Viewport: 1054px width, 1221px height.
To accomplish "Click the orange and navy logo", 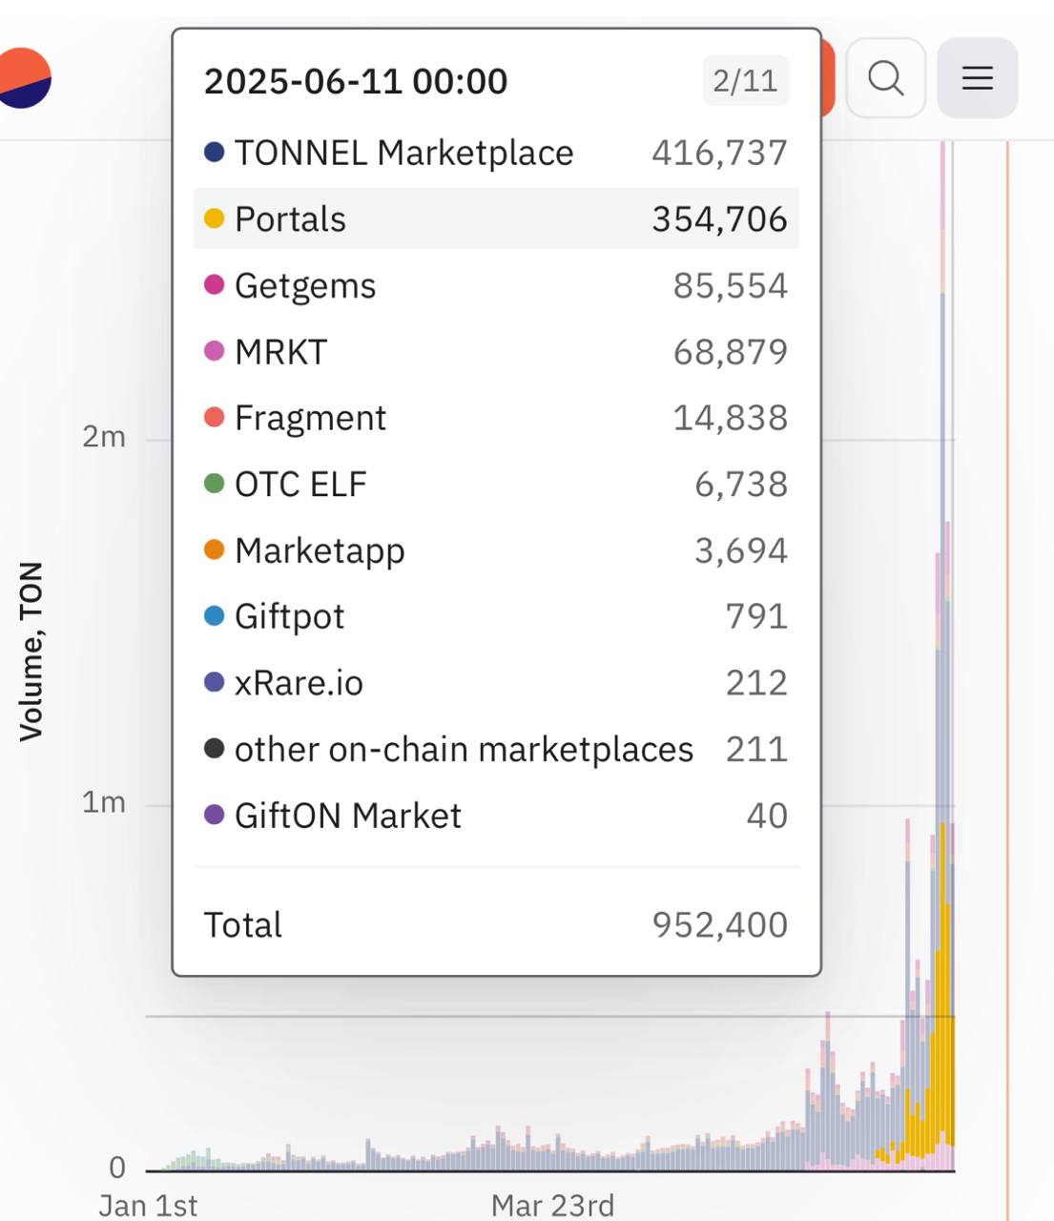I will click(21, 78).
